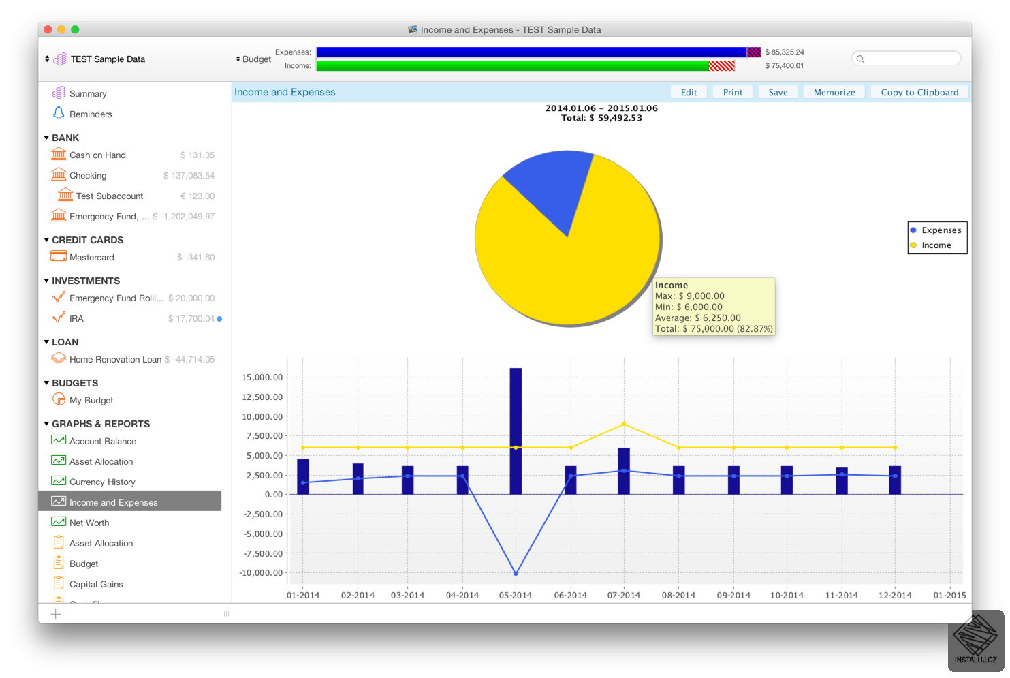This screenshot has height=678, width=1010.
Task: Click the Account Balance graph icon
Action: pyautogui.click(x=59, y=440)
